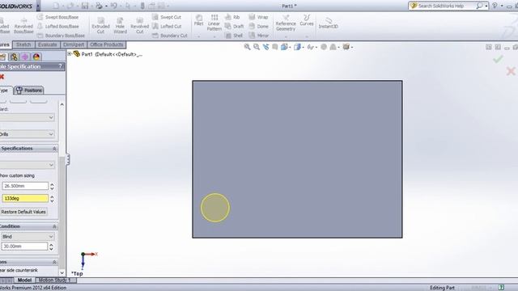Select the Model tab
This screenshot has width=518, height=291.
pos(24,280)
